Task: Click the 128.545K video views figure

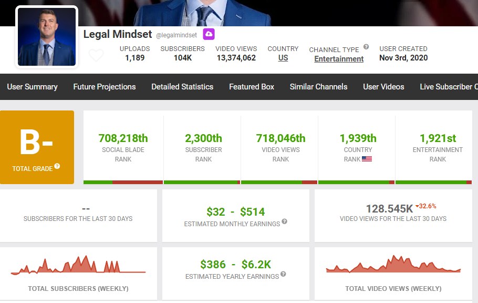Action: click(x=389, y=209)
